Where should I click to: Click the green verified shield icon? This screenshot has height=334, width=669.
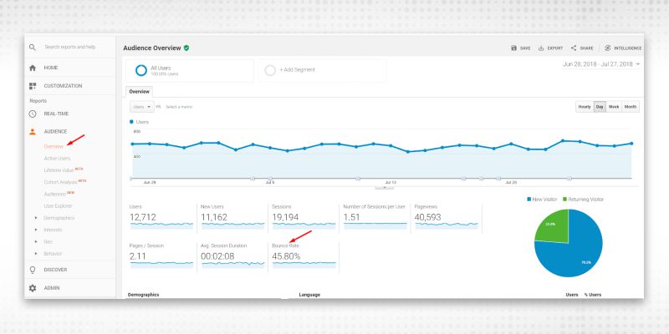click(186, 48)
